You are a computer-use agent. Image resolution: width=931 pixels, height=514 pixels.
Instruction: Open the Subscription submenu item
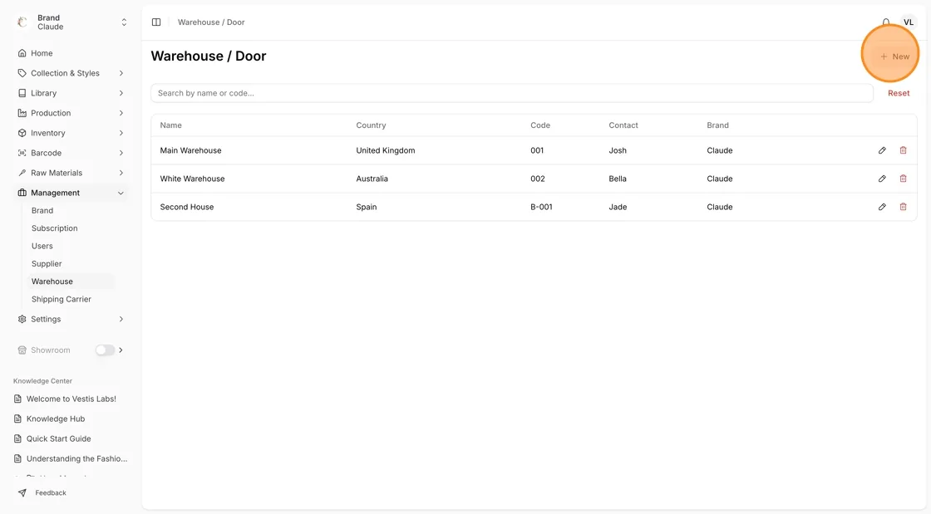pos(55,228)
